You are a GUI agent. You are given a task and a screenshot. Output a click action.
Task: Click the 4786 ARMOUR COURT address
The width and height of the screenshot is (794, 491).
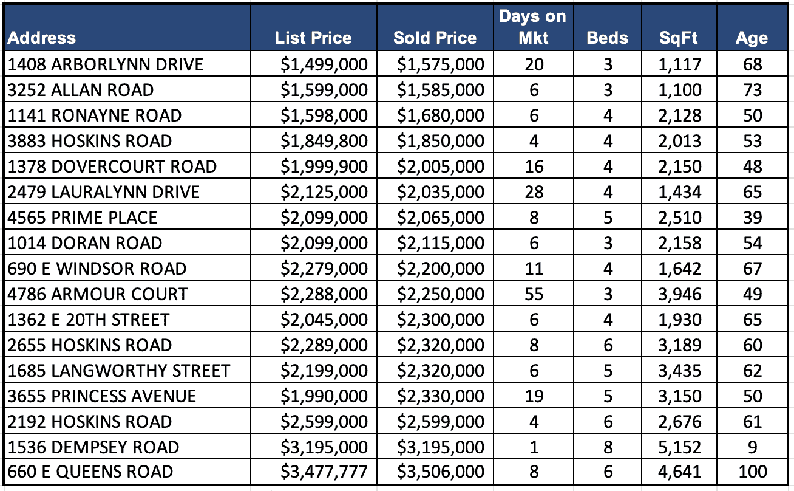pyautogui.click(x=98, y=294)
